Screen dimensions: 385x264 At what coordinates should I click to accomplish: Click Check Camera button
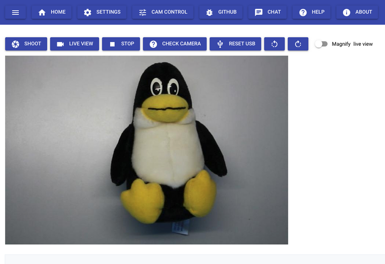(x=175, y=44)
